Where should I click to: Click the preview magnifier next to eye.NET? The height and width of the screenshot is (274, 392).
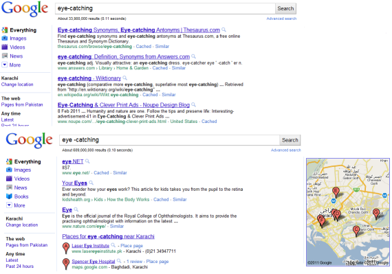tap(87, 161)
